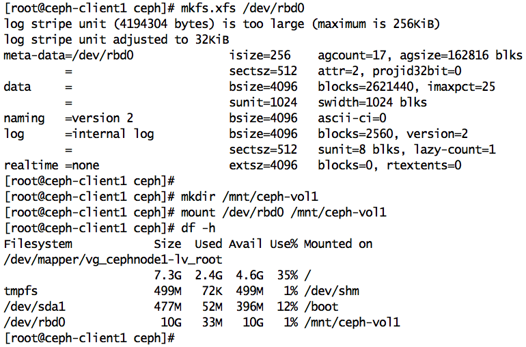Click the final empty shell prompt line
Image resolution: width=526 pixels, height=347 pixels.
[x=89, y=338]
